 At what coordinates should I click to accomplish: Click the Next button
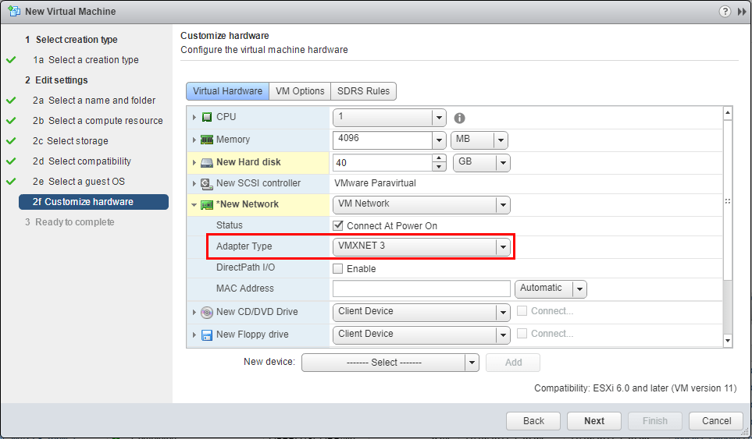[594, 421]
